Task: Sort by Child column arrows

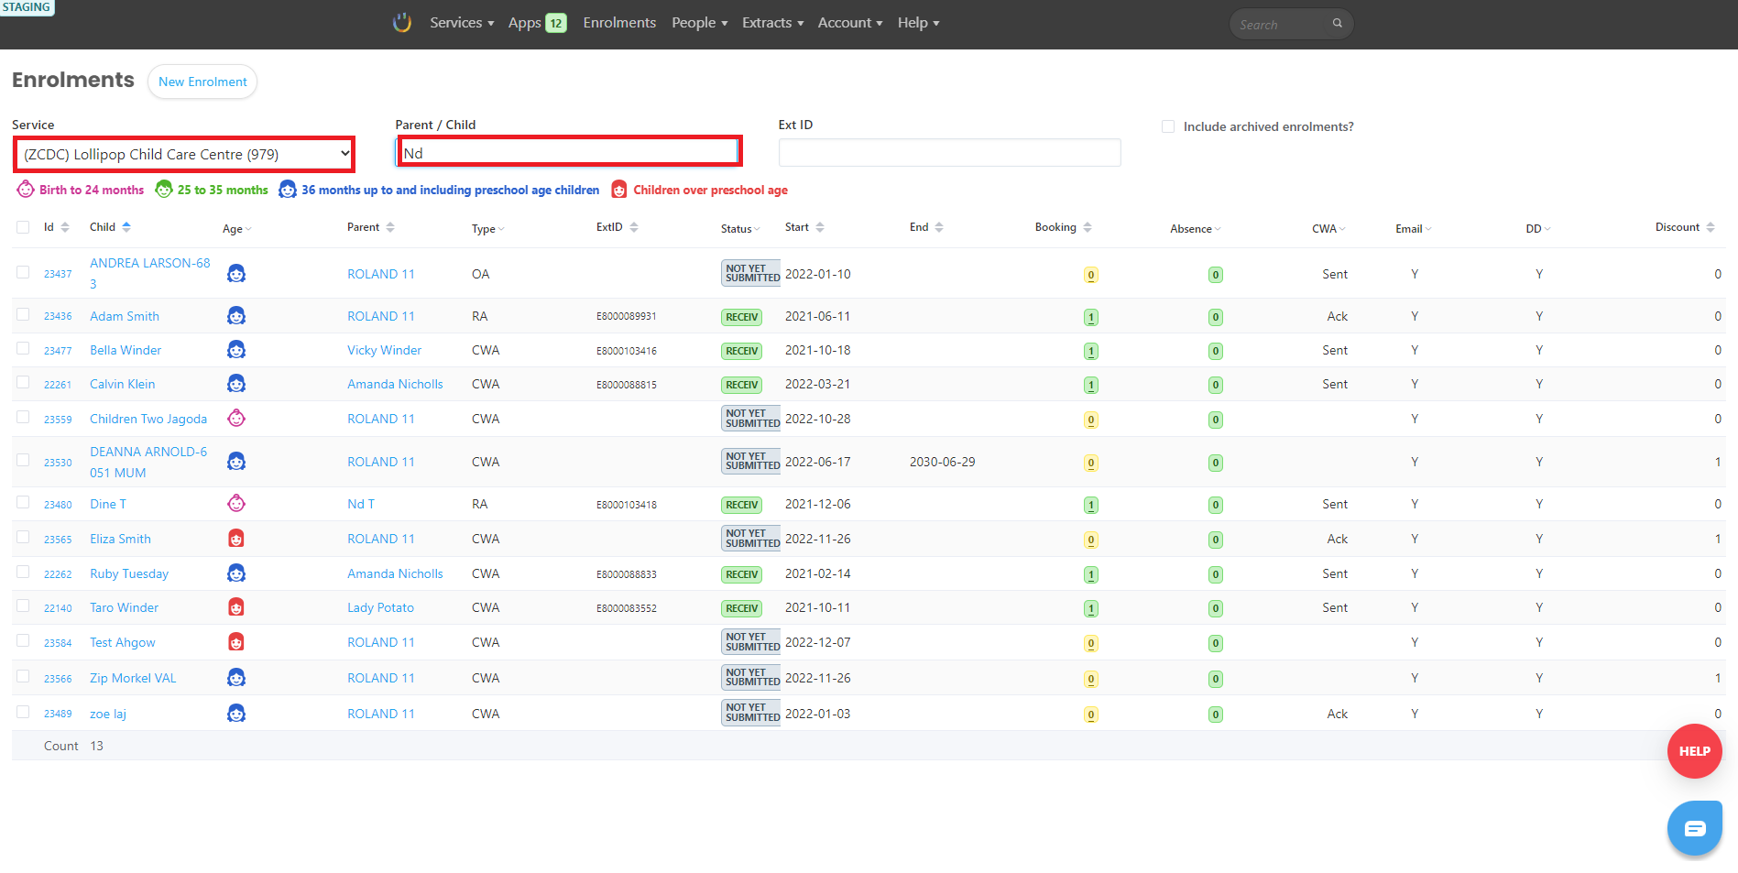Action: [126, 227]
